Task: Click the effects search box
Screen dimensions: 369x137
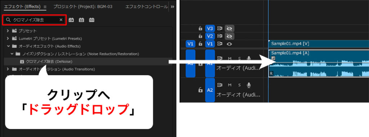Action: tap(34, 20)
